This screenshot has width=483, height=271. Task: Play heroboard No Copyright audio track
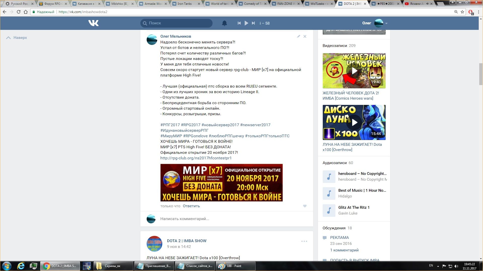coord(329,177)
